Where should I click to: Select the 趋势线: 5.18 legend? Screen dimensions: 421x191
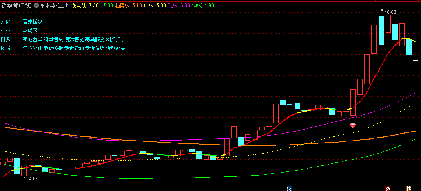click(129, 5)
